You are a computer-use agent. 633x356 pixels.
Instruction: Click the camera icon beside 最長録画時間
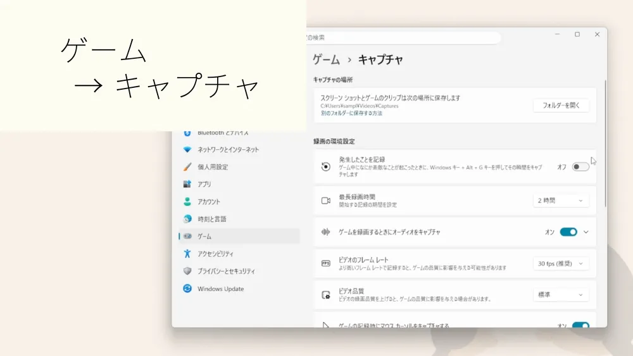[326, 200]
